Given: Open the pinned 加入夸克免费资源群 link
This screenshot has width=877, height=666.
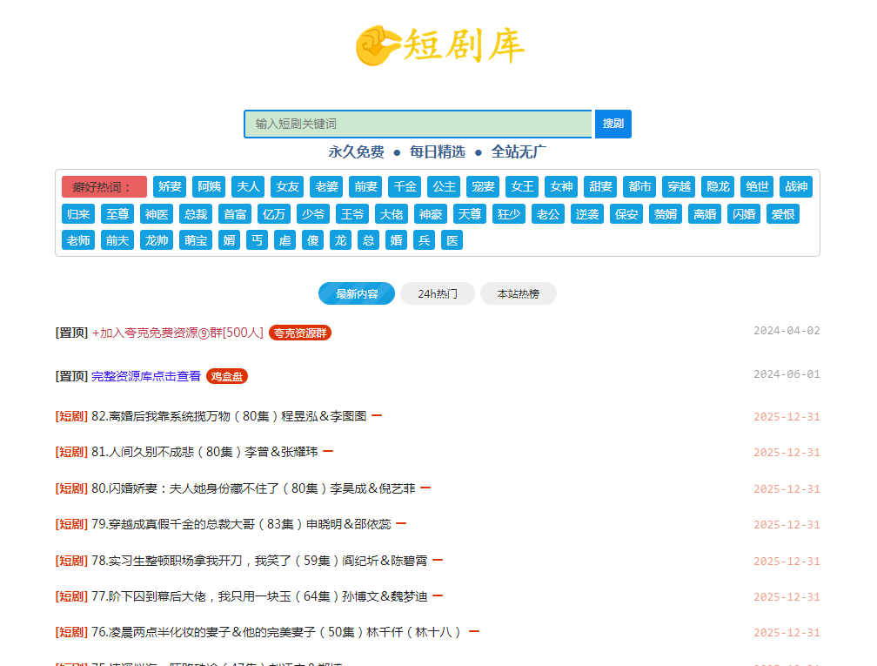Looking at the screenshot, I should (177, 333).
